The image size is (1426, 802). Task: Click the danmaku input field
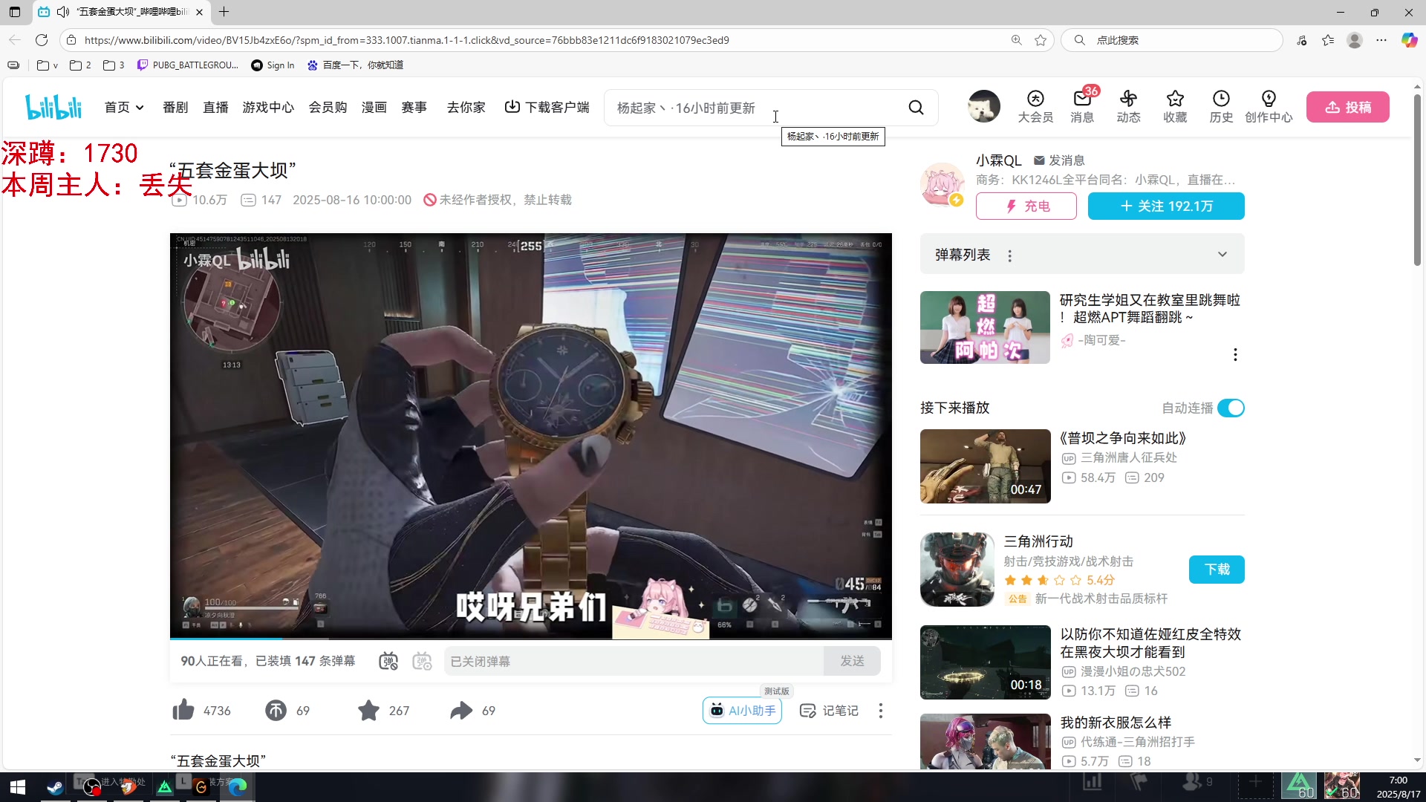634,661
